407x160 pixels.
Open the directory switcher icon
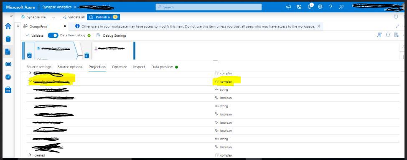pos(299,7)
